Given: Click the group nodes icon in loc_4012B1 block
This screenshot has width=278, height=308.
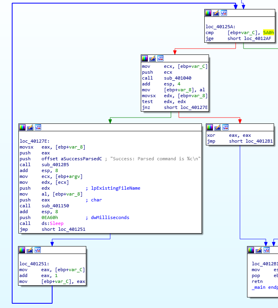Looking at the screenshot, I should click(x=267, y=250).
